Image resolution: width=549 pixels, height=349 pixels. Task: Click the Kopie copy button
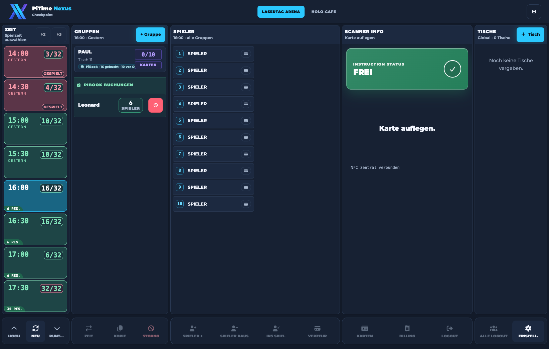pyautogui.click(x=120, y=331)
